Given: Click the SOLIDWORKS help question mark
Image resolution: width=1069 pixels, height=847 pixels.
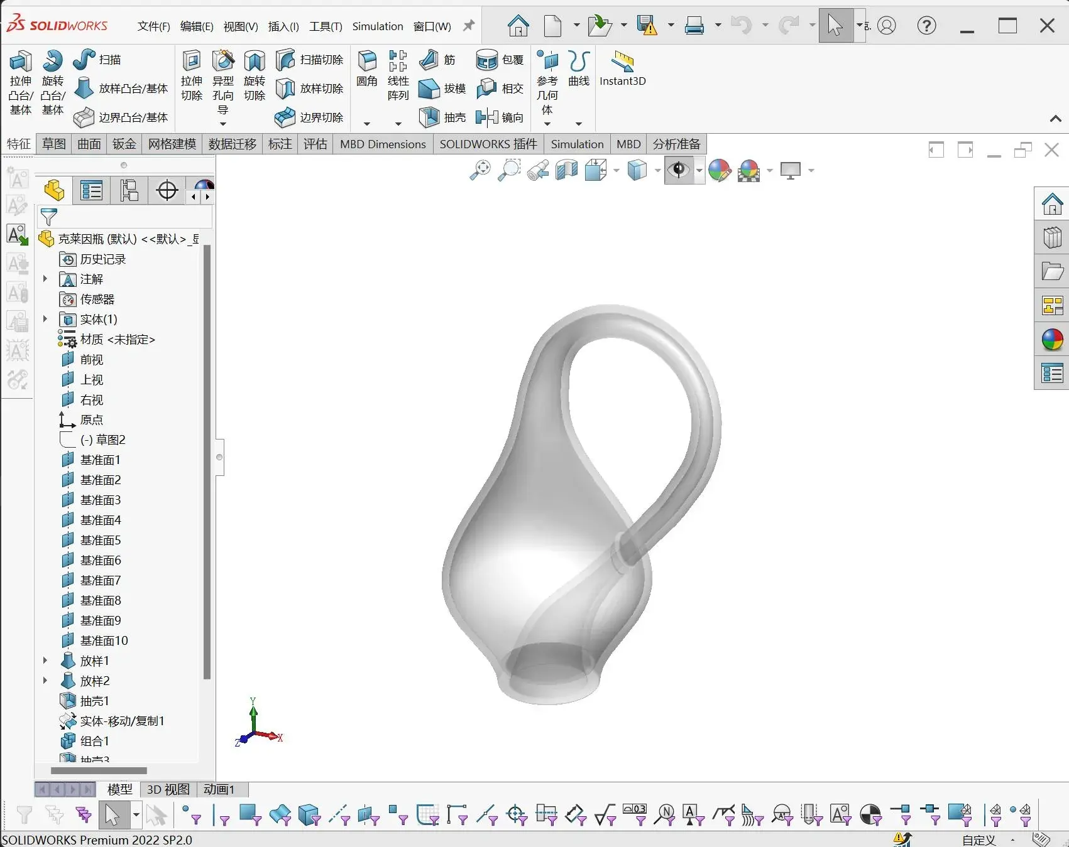Looking at the screenshot, I should (927, 26).
